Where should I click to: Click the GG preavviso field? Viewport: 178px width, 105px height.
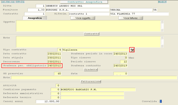coord(57,74)
